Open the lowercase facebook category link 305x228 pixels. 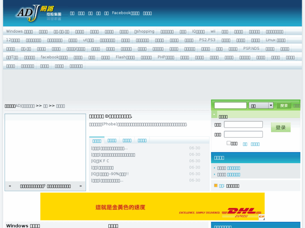click(x=54, y=57)
